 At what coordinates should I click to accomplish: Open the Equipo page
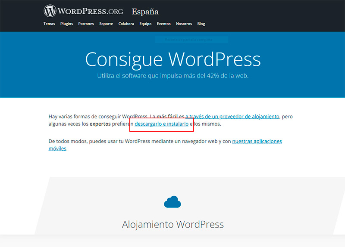coord(145,24)
